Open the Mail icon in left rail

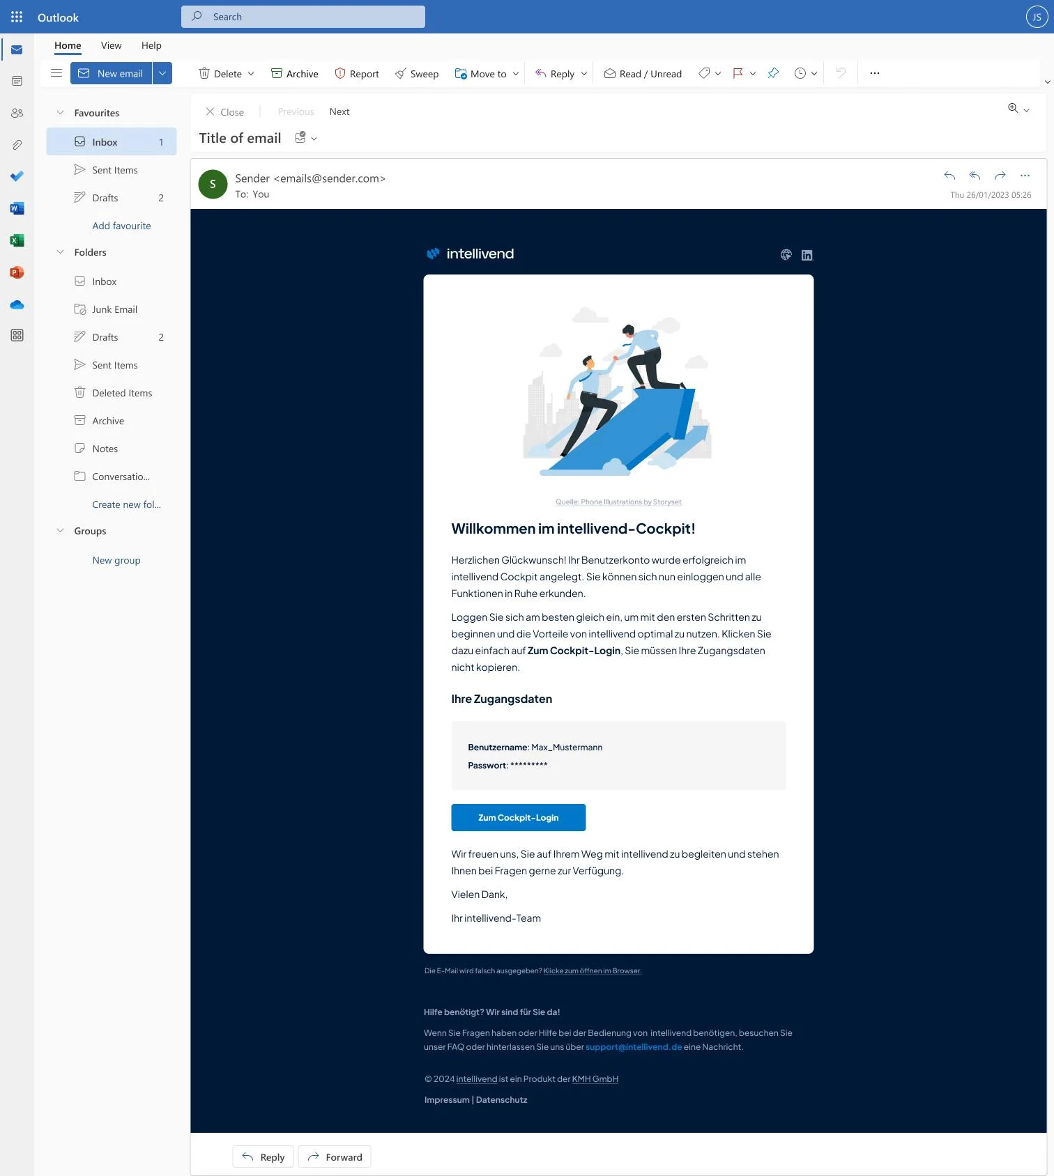[x=17, y=50]
